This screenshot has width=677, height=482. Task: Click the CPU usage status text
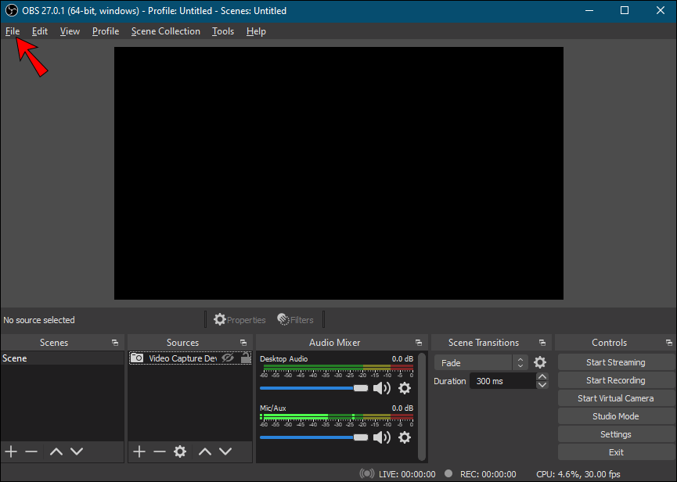click(x=578, y=474)
